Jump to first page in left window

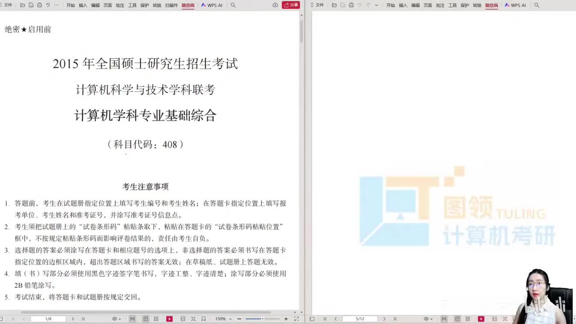(13, 319)
